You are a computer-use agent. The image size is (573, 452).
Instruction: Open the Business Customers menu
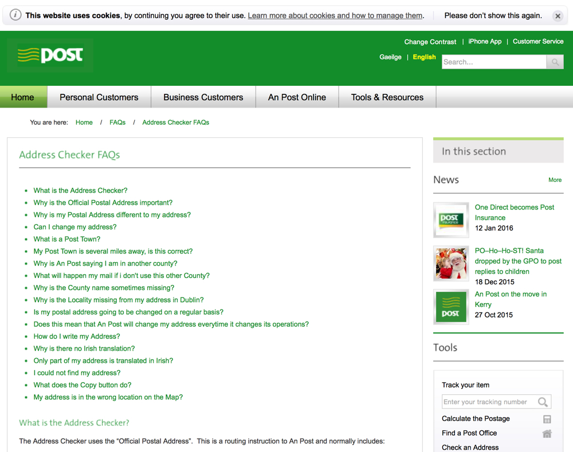coord(203,97)
